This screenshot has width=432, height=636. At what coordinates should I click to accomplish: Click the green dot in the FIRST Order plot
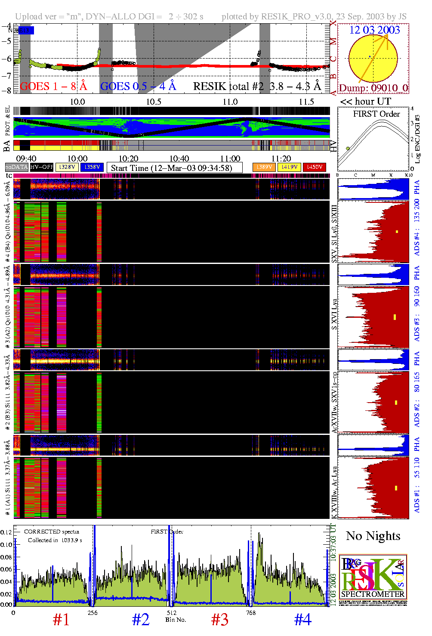348,149
